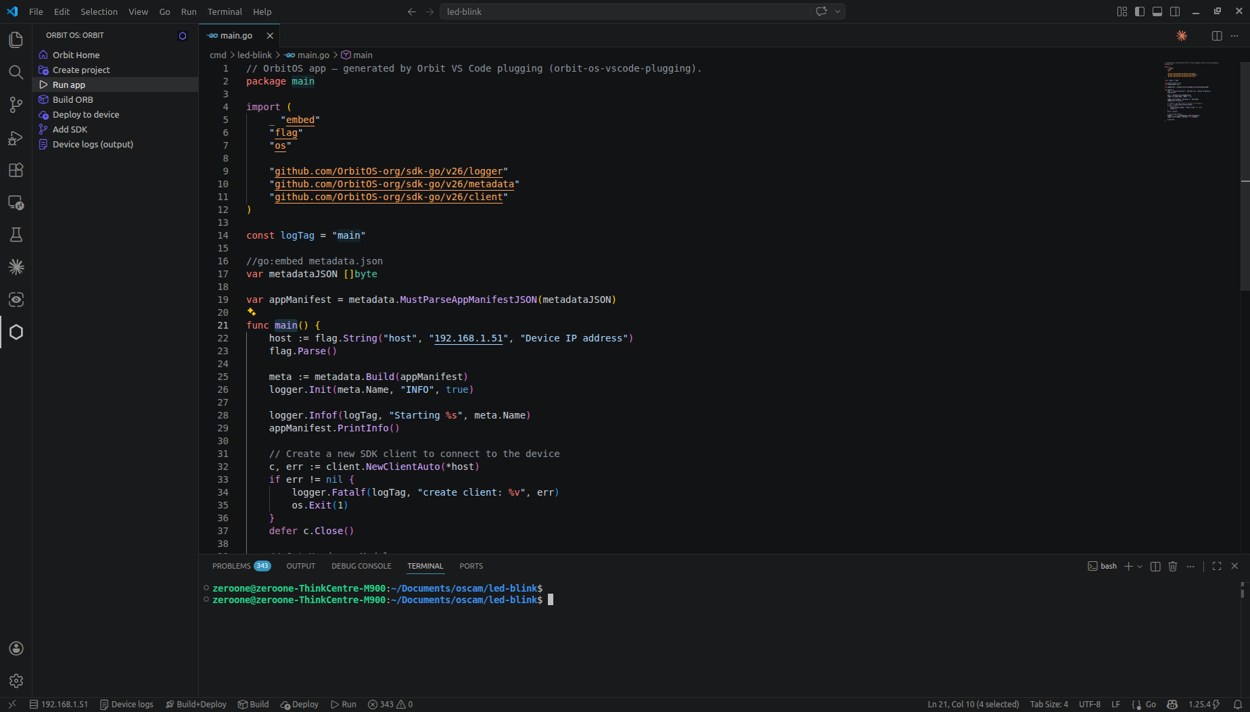1250x712 pixels.
Task: Change LF end of line sequence
Action: pyautogui.click(x=1115, y=705)
